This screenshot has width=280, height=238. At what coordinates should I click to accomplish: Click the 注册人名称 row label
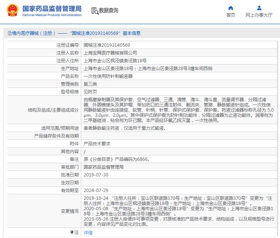(67, 53)
